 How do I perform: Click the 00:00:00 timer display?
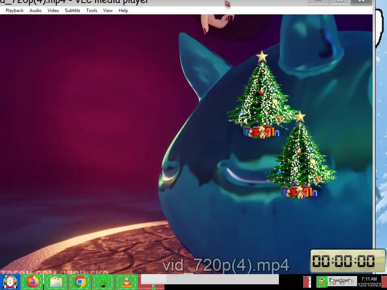[343, 261]
